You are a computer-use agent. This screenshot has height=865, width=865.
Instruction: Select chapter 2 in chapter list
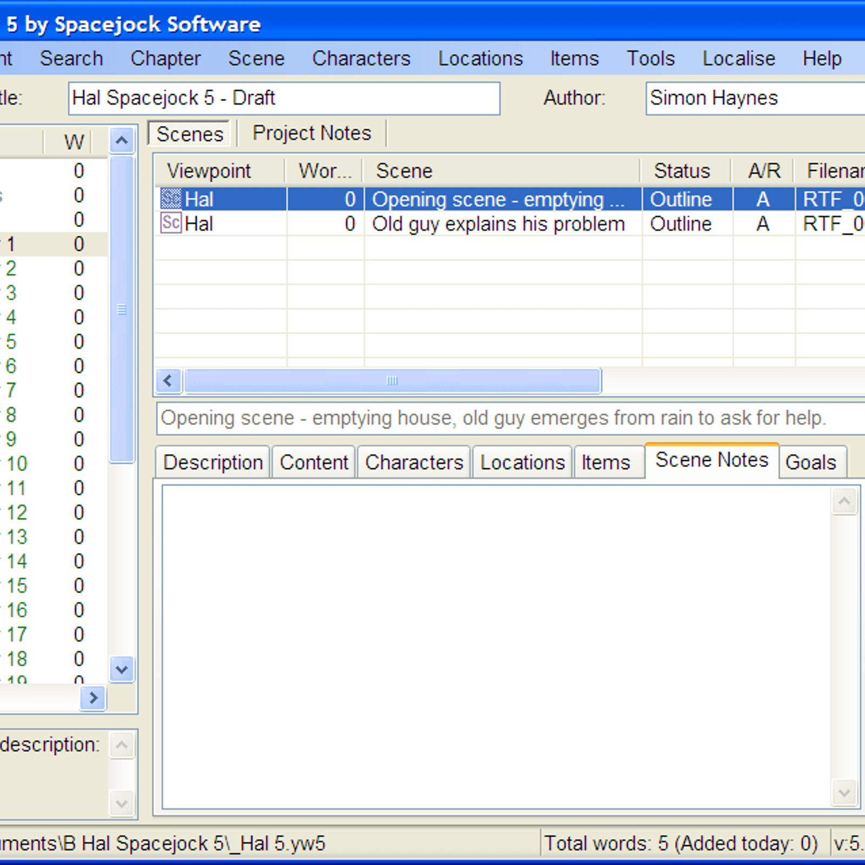pyautogui.click(x=53, y=268)
